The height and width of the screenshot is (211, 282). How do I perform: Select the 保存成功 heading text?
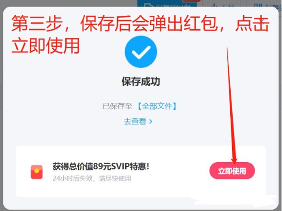click(x=141, y=82)
